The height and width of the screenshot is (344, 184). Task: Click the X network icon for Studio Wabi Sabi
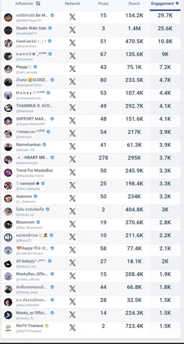[x=72, y=30]
